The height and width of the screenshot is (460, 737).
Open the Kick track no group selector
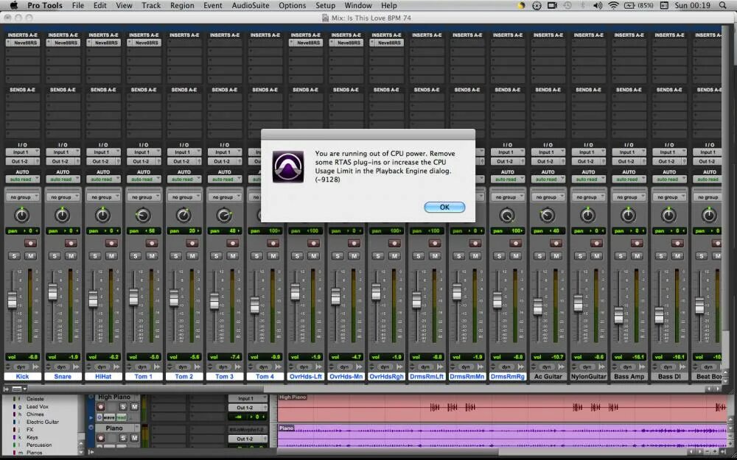[x=23, y=197]
